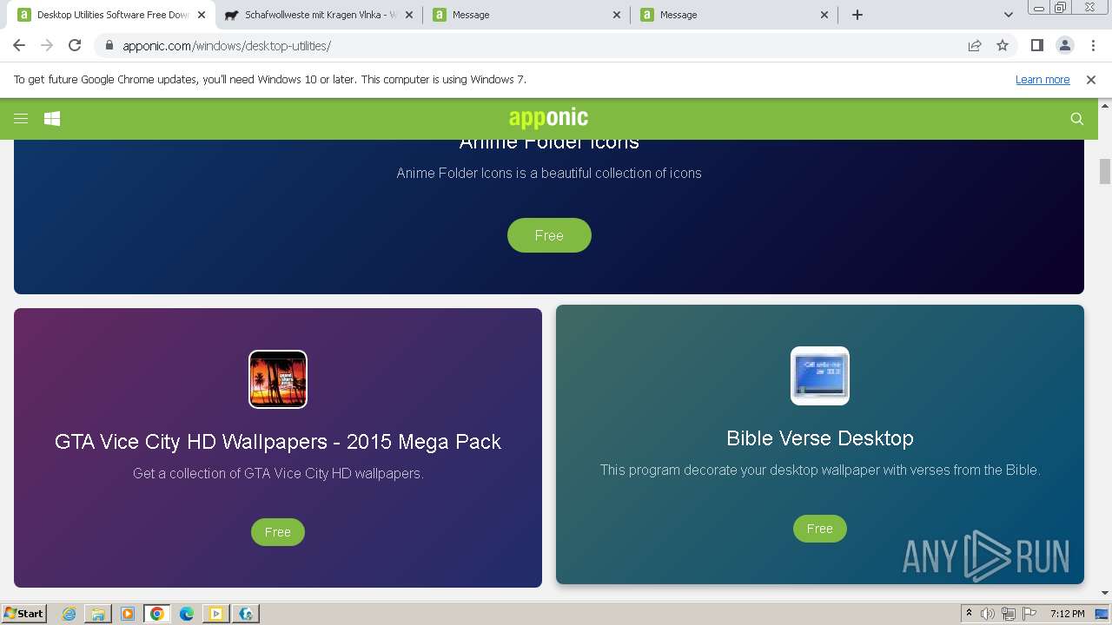Viewport: 1112px width, 625px height.
Task: Click Bible Verse Desktop app icon
Action: coord(820,376)
